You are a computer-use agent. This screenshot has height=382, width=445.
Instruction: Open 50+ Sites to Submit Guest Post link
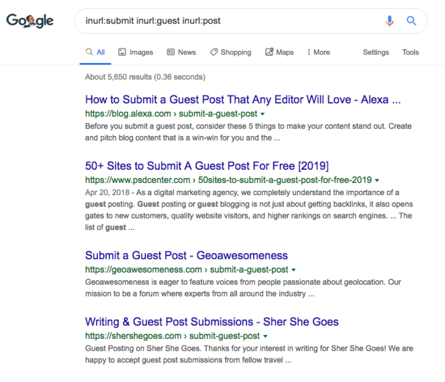[207, 166]
